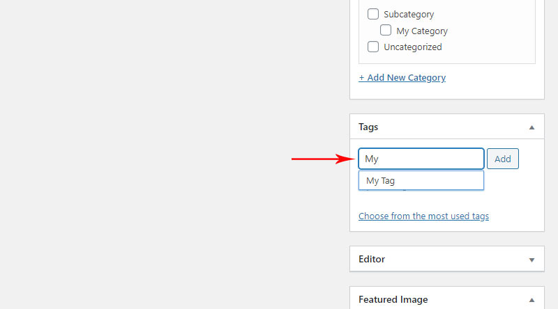
Task: Click the Tags panel heading
Action: coord(368,127)
